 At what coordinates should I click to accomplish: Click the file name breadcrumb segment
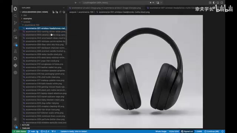[124, 12]
